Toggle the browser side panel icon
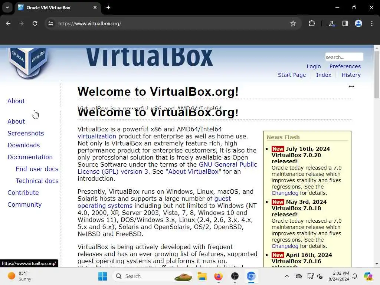 [345, 23]
